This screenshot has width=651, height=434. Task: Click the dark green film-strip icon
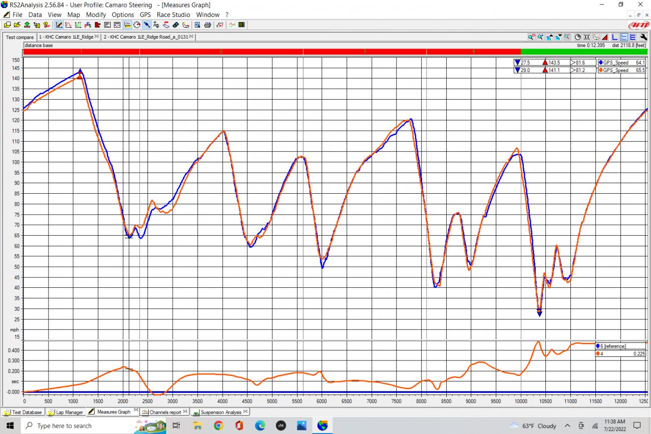point(241,25)
